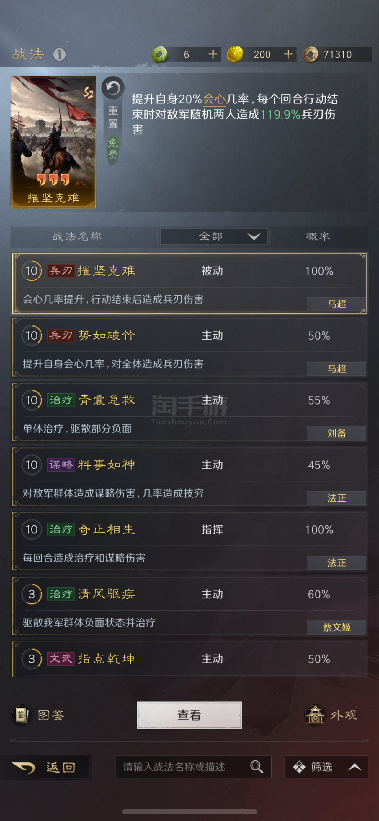This screenshot has width=379, height=821.
Task: Open the 全部 category dropdown
Action: click(214, 236)
